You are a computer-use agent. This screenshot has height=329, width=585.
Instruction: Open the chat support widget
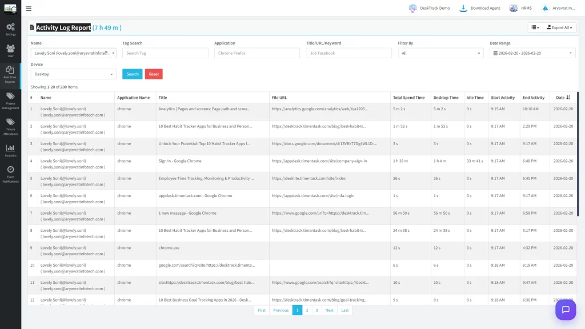(x=566, y=310)
